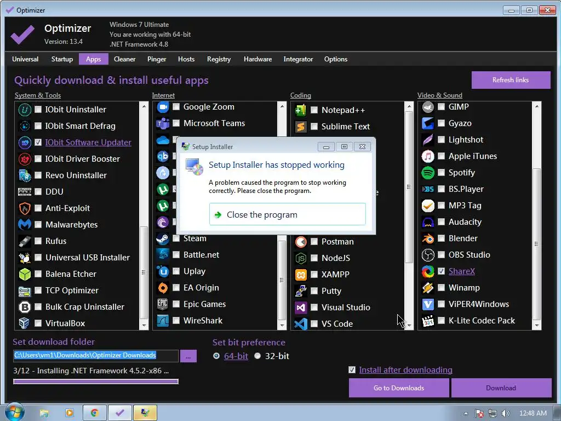Uncheck the ShareX checkbox
This screenshot has height=421, width=561.
click(442, 271)
